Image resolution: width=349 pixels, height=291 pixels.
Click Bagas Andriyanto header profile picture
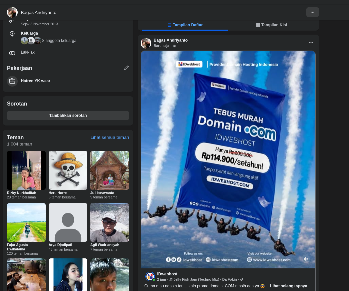point(12,12)
